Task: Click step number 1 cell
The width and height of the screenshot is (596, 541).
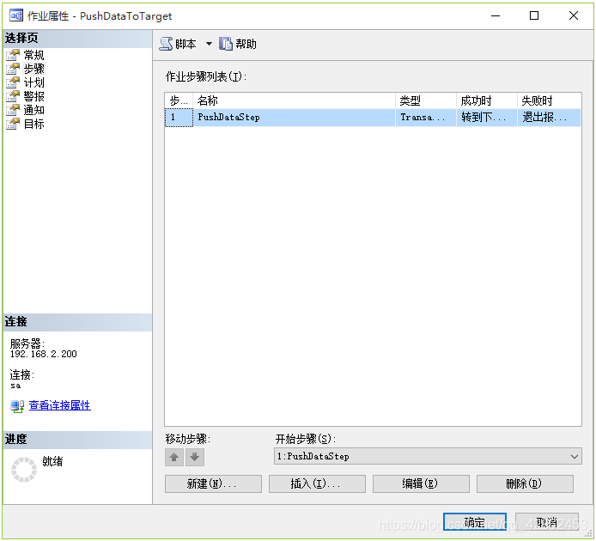Action: coord(179,118)
